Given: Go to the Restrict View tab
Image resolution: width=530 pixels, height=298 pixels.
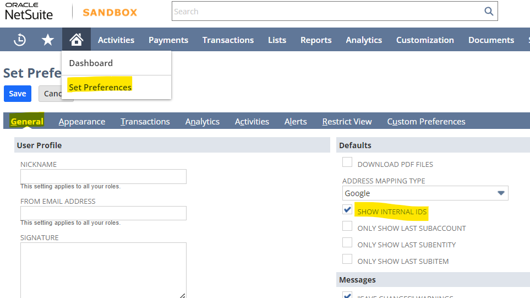Looking at the screenshot, I should pos(347,122).
